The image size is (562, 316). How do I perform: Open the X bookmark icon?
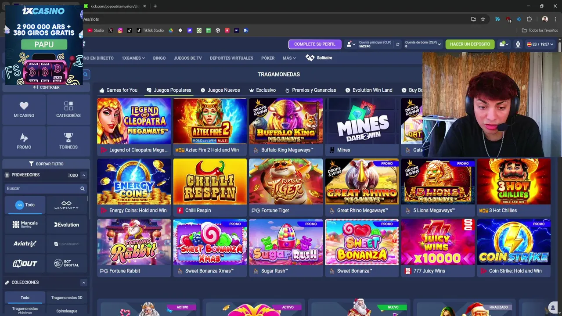tap(111, 30)
